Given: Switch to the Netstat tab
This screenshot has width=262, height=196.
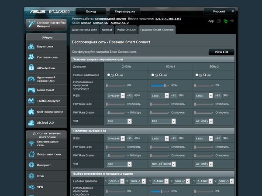Looking at the screenshot, I should pos(107,30).
